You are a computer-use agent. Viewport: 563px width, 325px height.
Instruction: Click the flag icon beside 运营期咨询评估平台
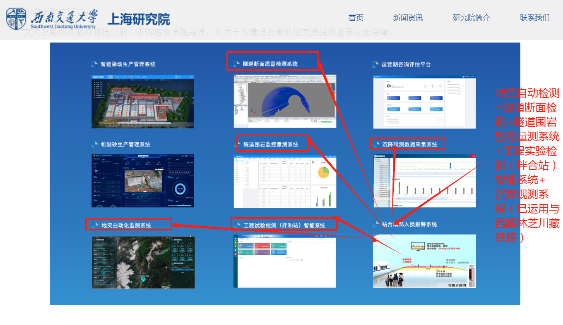pyautogui.click(x=376, y=64)
